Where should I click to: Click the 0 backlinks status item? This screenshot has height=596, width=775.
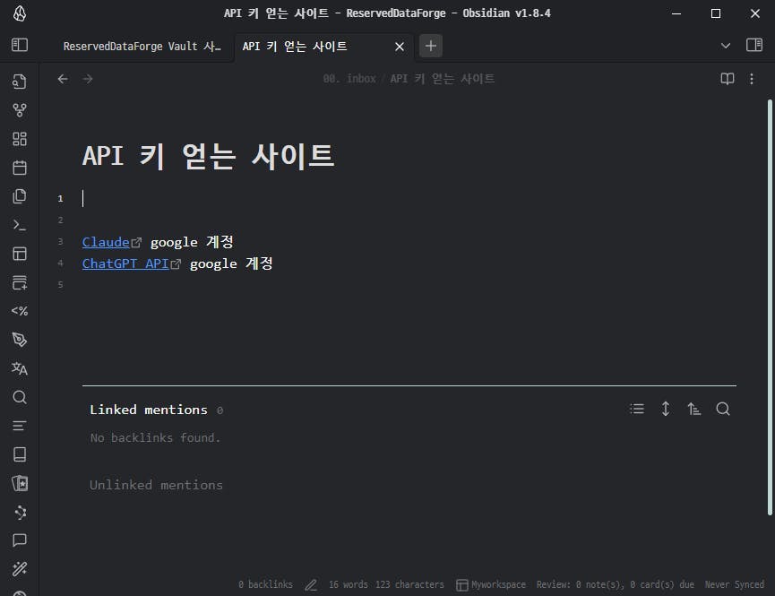265,584
